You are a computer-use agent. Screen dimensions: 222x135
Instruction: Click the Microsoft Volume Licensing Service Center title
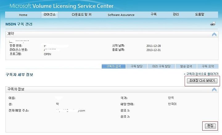(x=61, y=6)
